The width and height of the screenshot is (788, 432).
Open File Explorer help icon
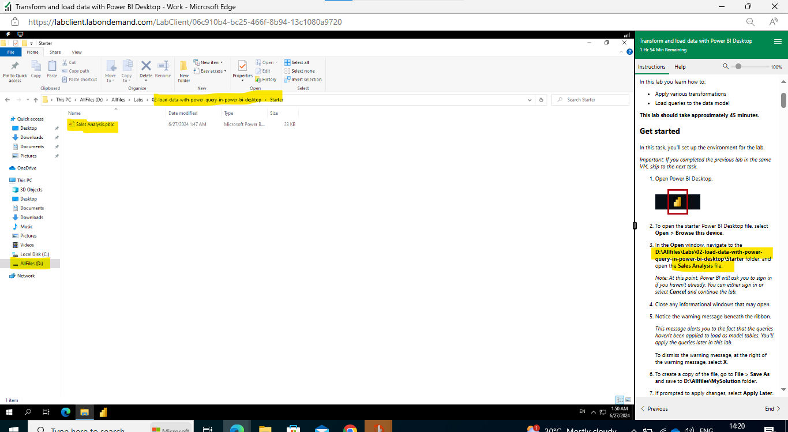(629, 52)
